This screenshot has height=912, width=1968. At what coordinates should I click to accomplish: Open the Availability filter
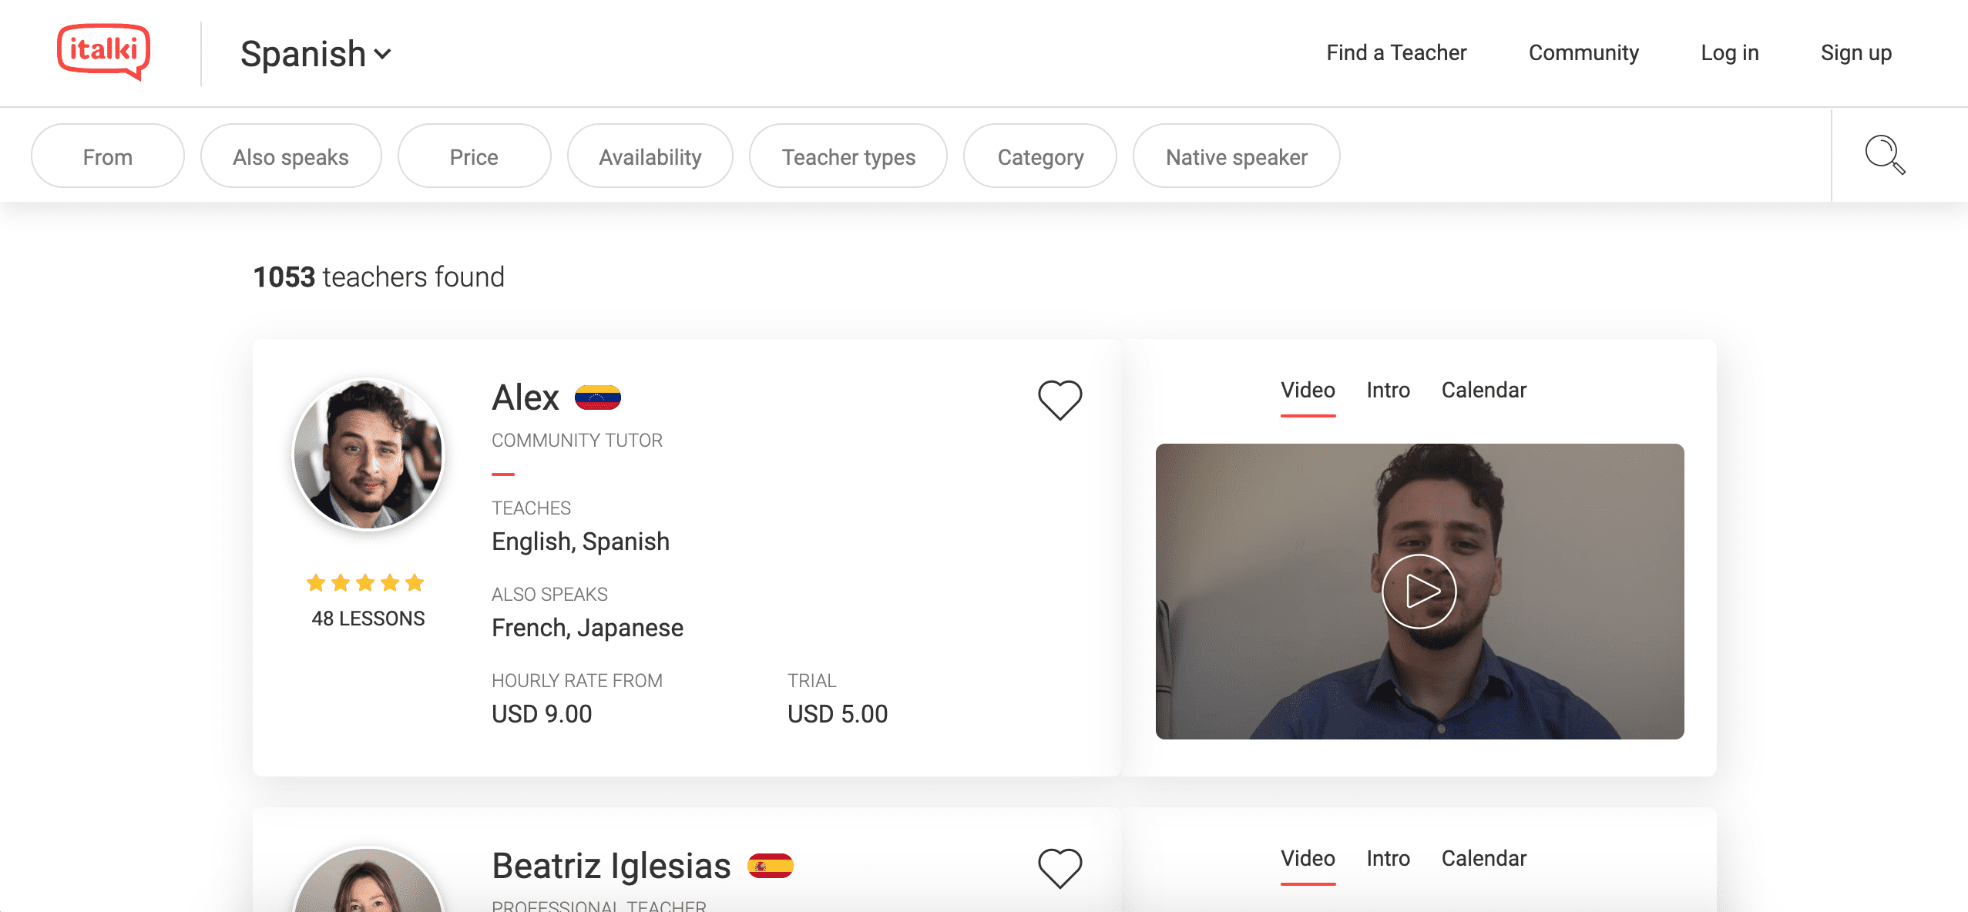click(650, 156)
